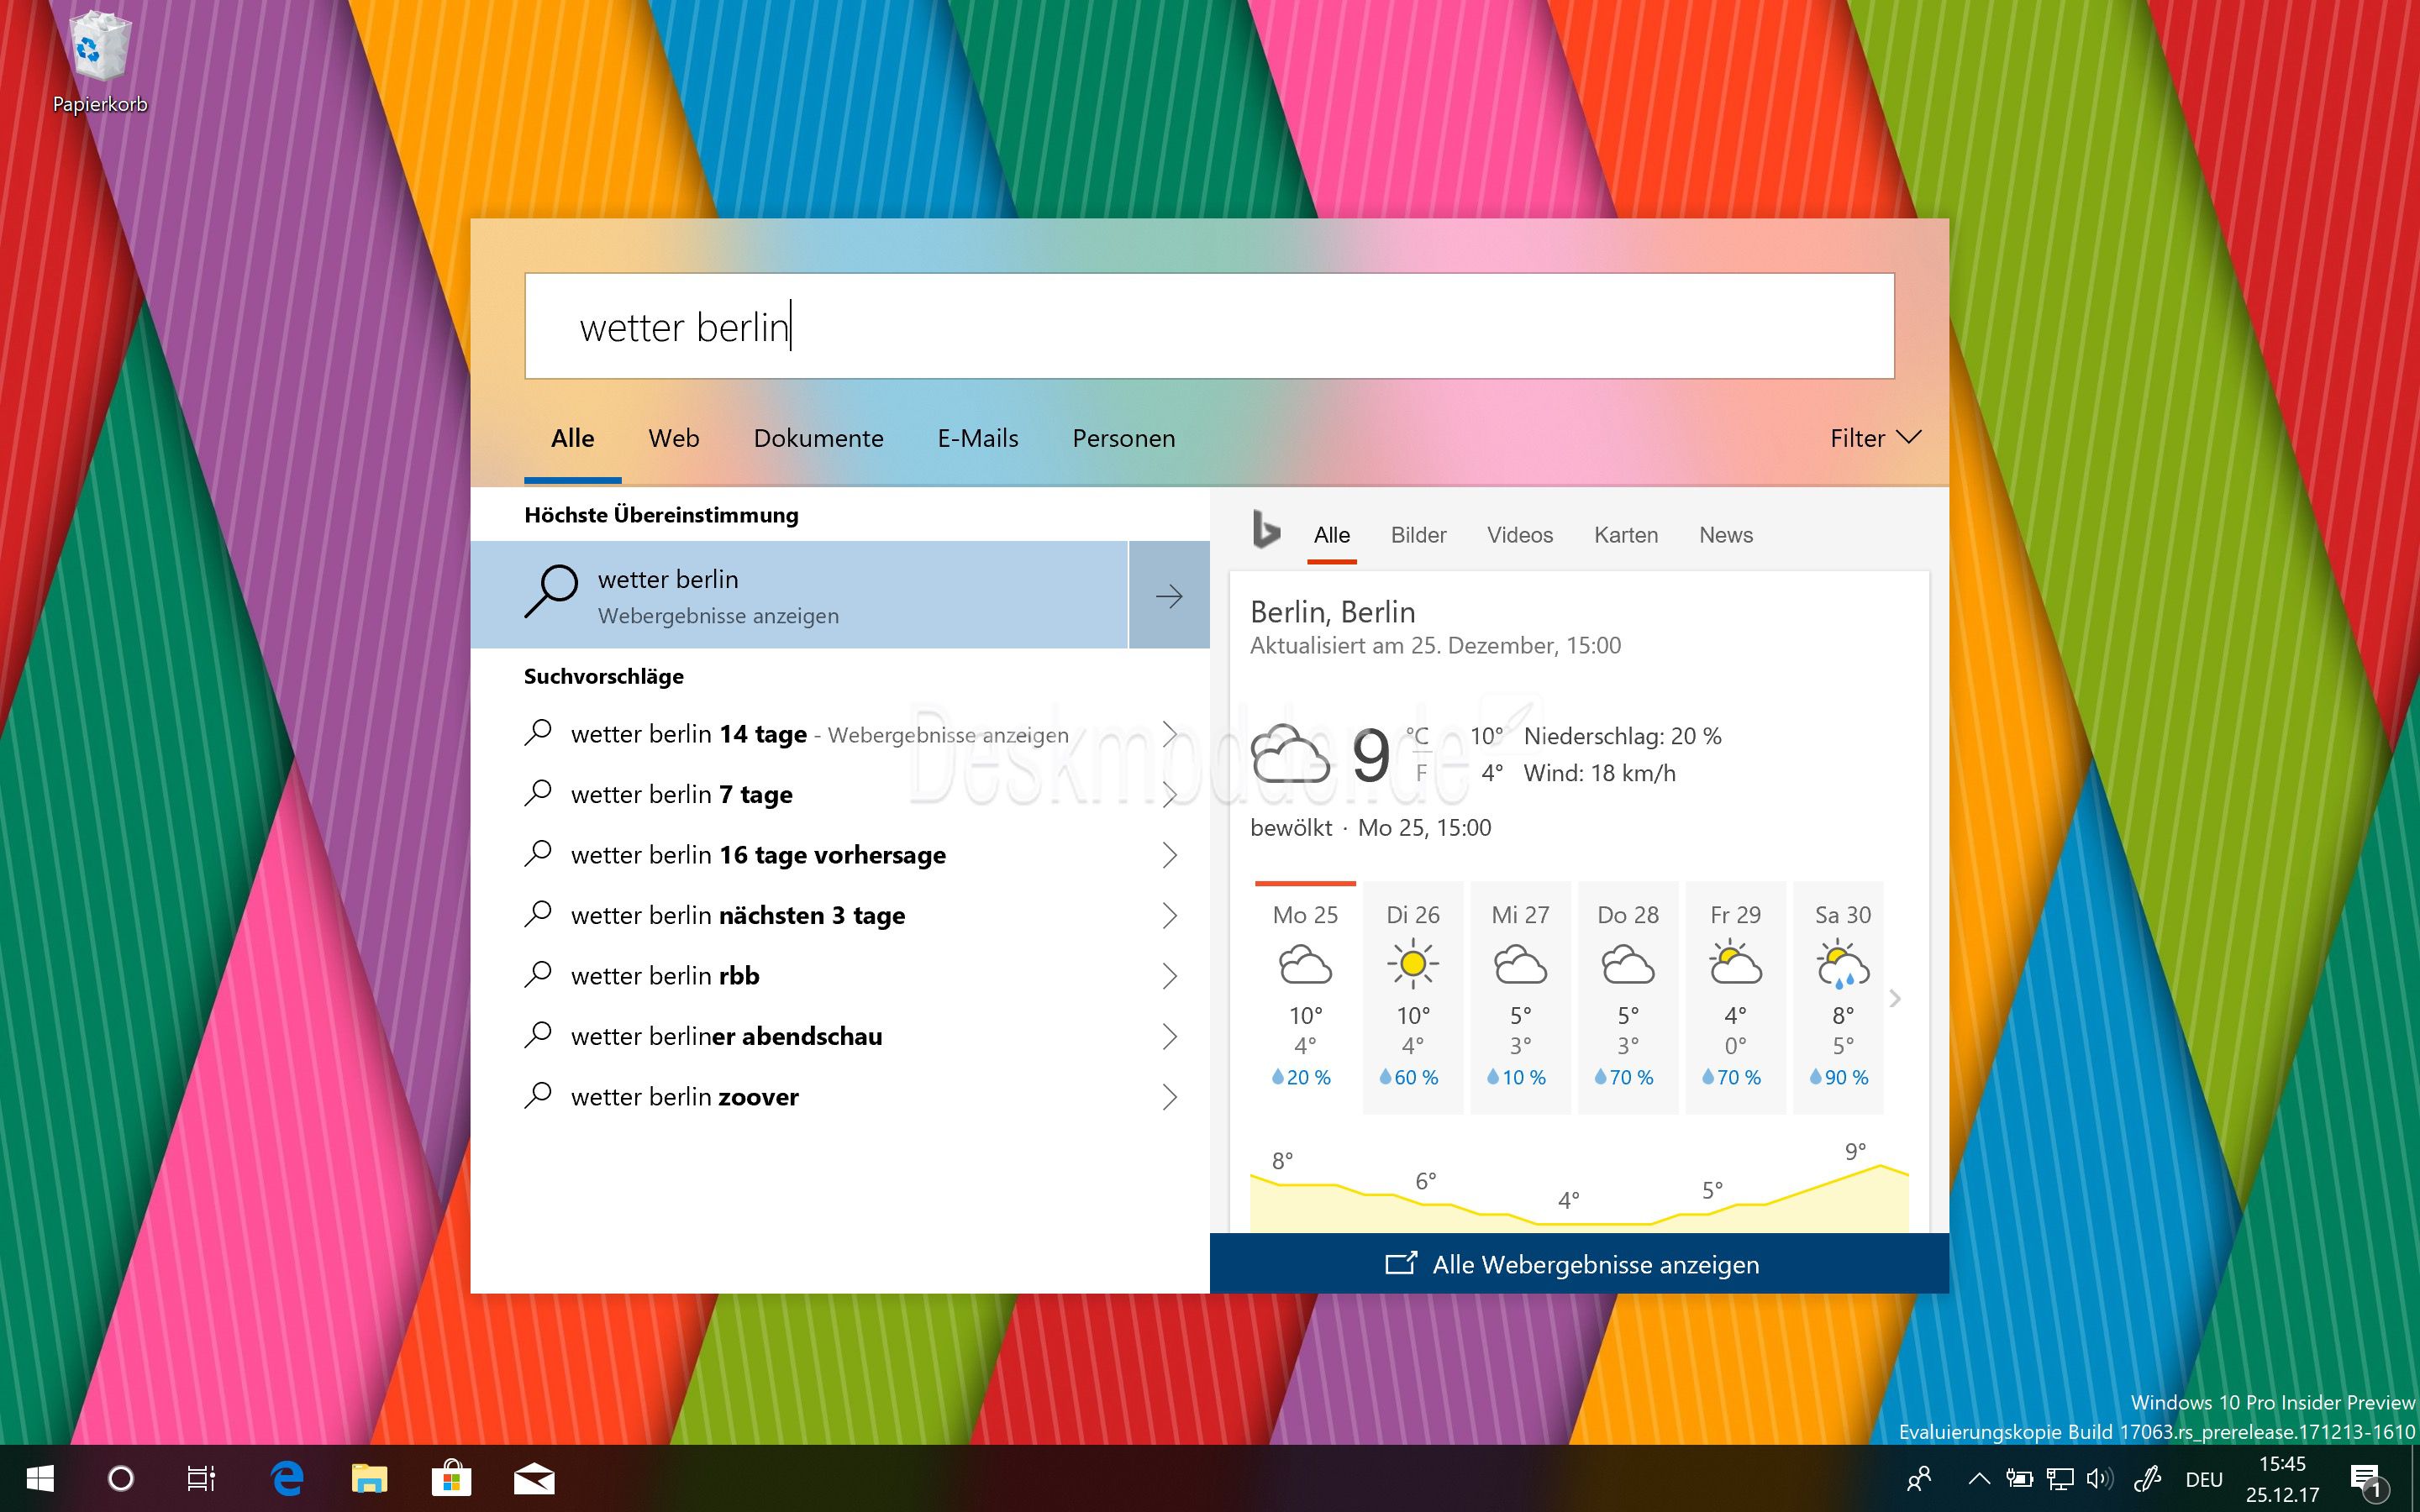The width and height of the screenshot is (2420, 1512).
Task: Open the Action Center notification icon
Action: pyautogui.click(x=2367, y=1479)
